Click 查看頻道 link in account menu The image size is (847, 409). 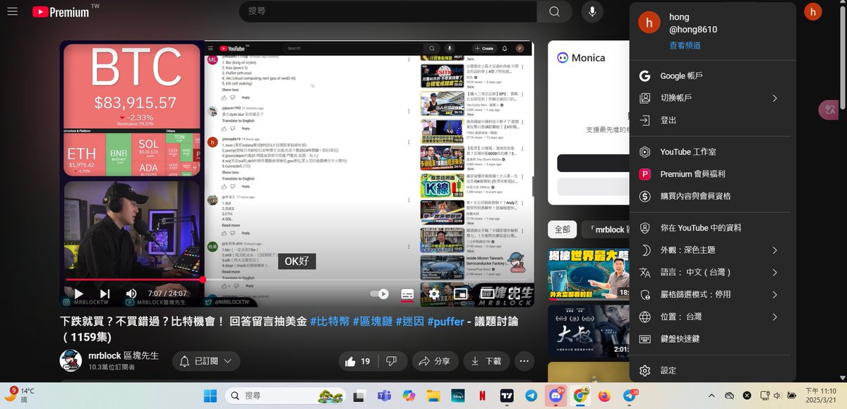point(685,45)
